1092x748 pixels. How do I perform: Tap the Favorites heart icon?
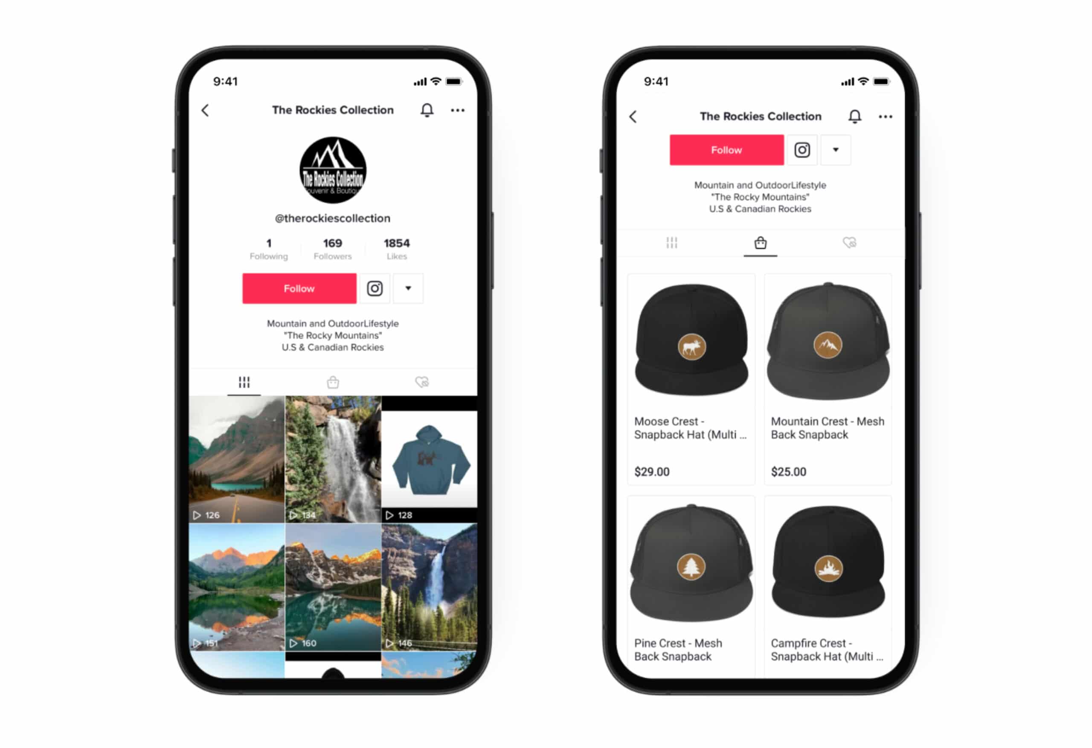tap(850, 243)
